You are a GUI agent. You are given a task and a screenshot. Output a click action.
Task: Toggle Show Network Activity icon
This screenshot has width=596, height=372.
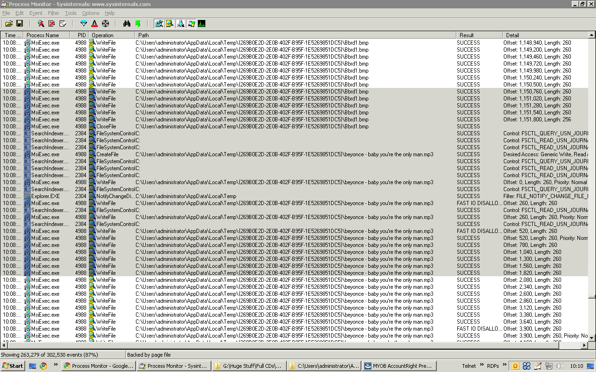[x=180, y=23]
